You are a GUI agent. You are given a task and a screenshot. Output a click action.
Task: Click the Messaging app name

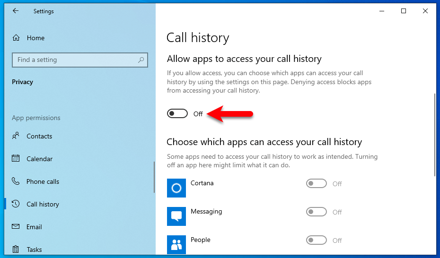pyautogui.click(x=206, y=212)
